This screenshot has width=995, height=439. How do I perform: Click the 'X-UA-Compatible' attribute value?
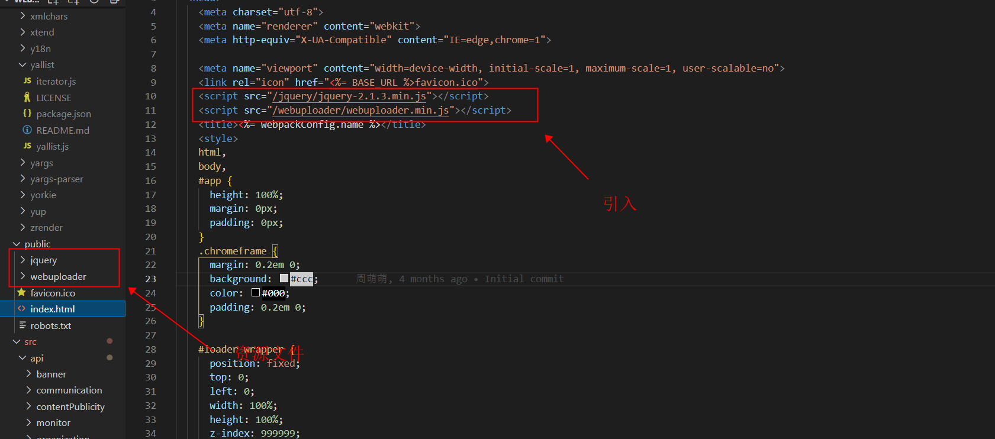point(343,40)
